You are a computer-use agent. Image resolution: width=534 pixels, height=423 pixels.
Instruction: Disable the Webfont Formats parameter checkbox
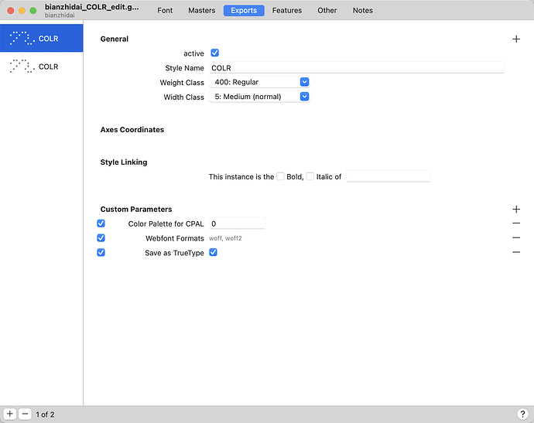tap(101, 238)
